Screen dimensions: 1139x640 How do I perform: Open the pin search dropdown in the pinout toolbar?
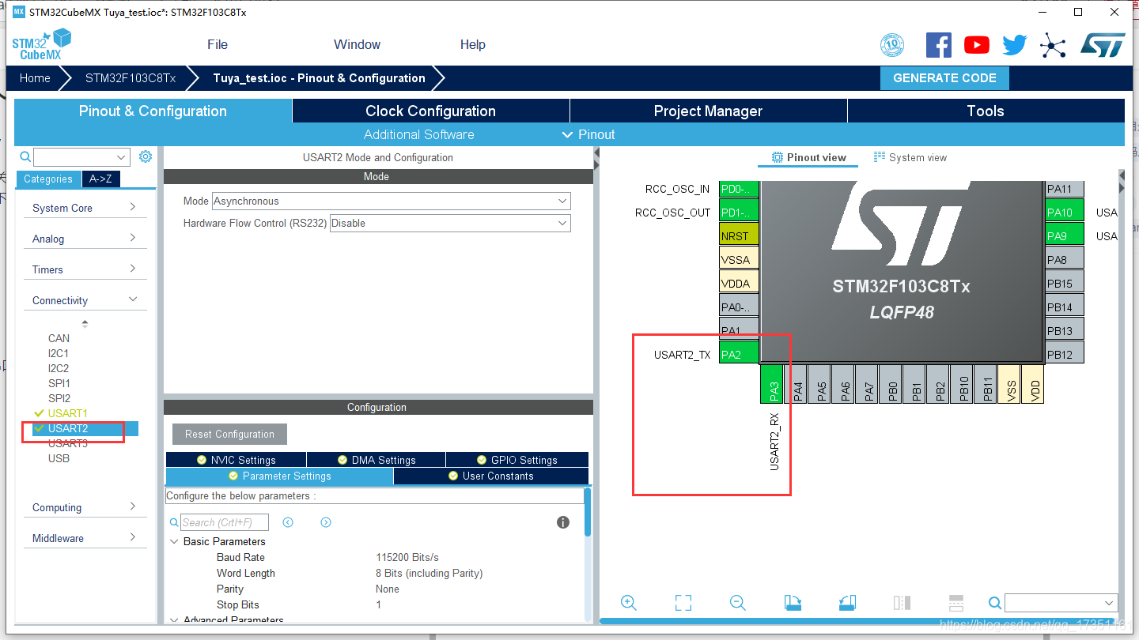1061,603
